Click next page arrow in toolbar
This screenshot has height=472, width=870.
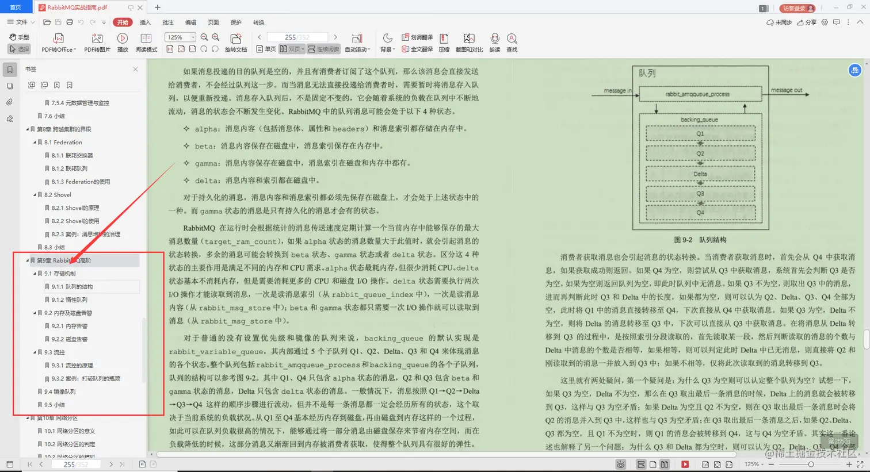pos(335,37)
